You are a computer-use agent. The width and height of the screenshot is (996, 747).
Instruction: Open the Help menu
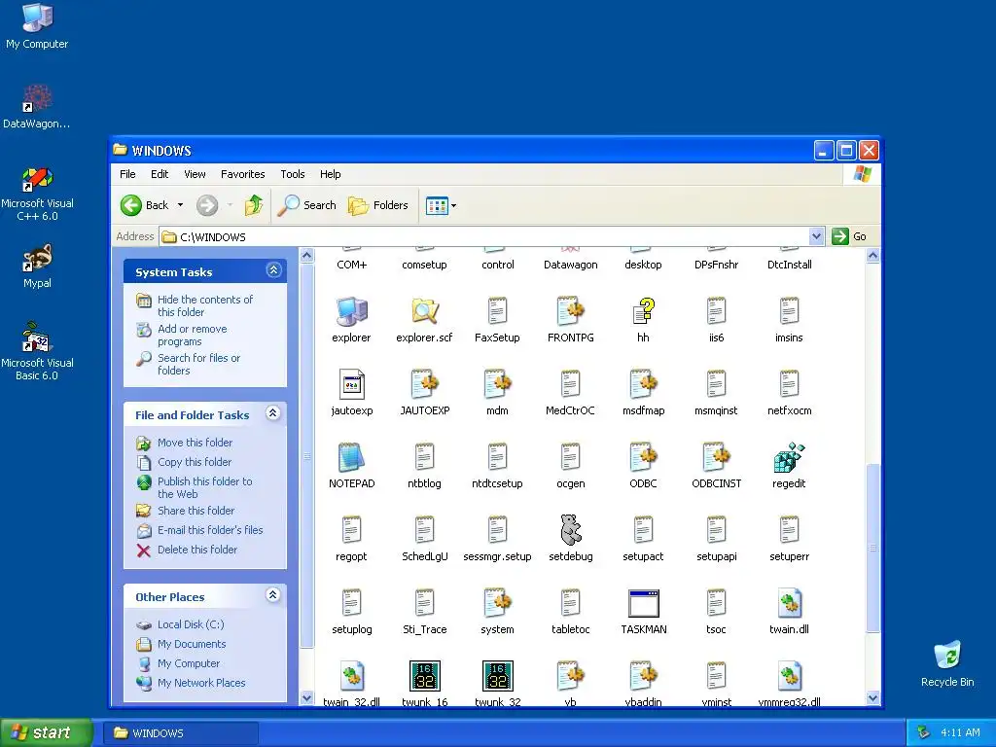(x=331, y=174)
